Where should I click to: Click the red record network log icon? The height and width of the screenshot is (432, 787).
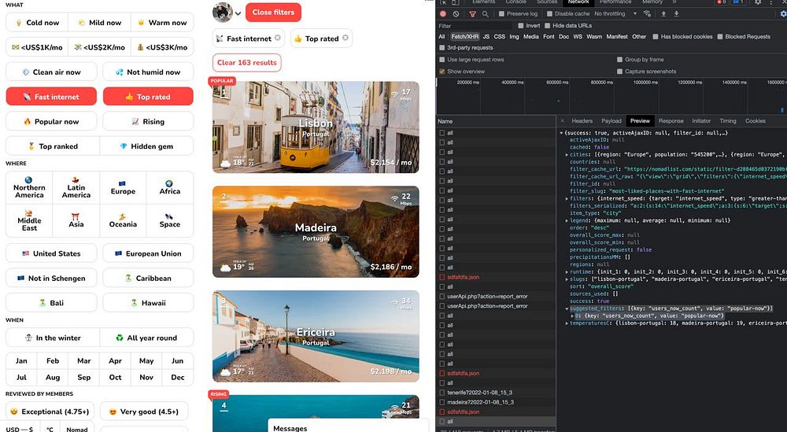[443, 14]
